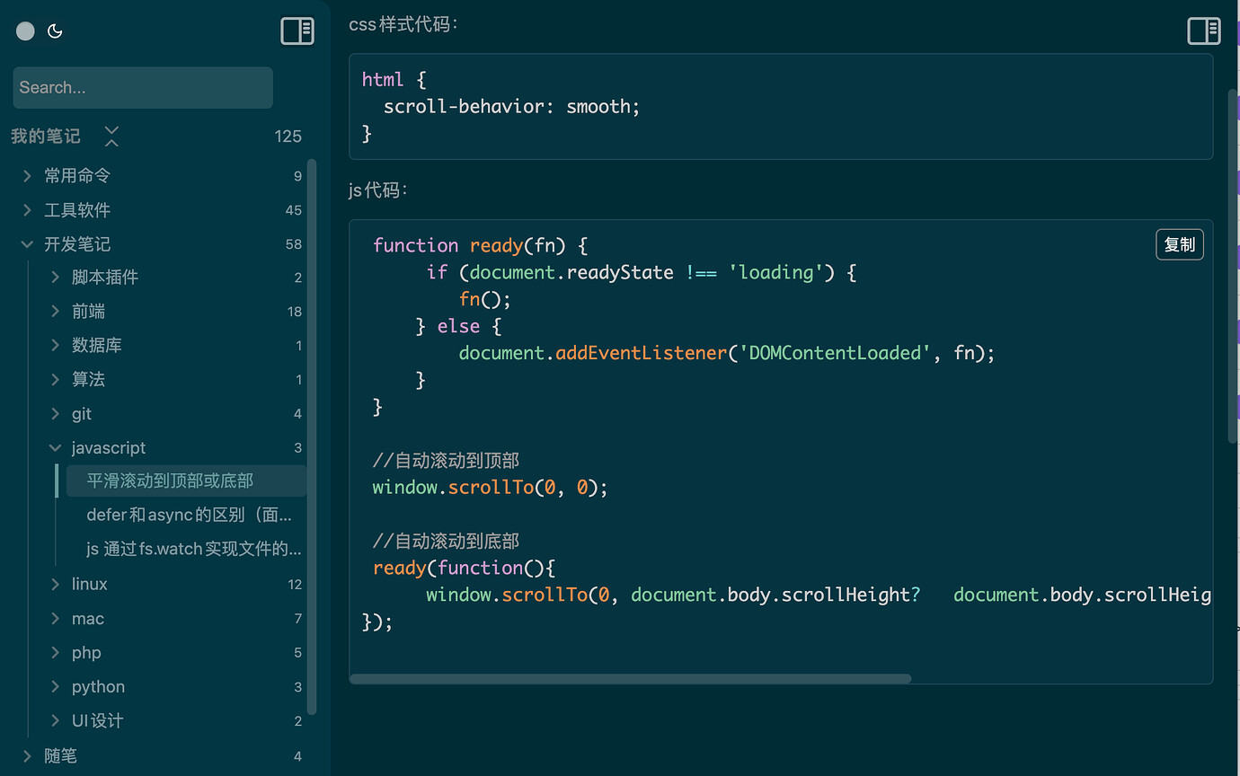Collapse the 开发笔记 folder

point(27,244)
